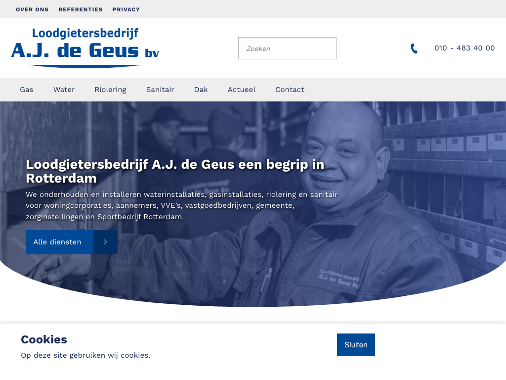506x380 pixels.
Task: View the Privacy page
Action: (126, 9)
